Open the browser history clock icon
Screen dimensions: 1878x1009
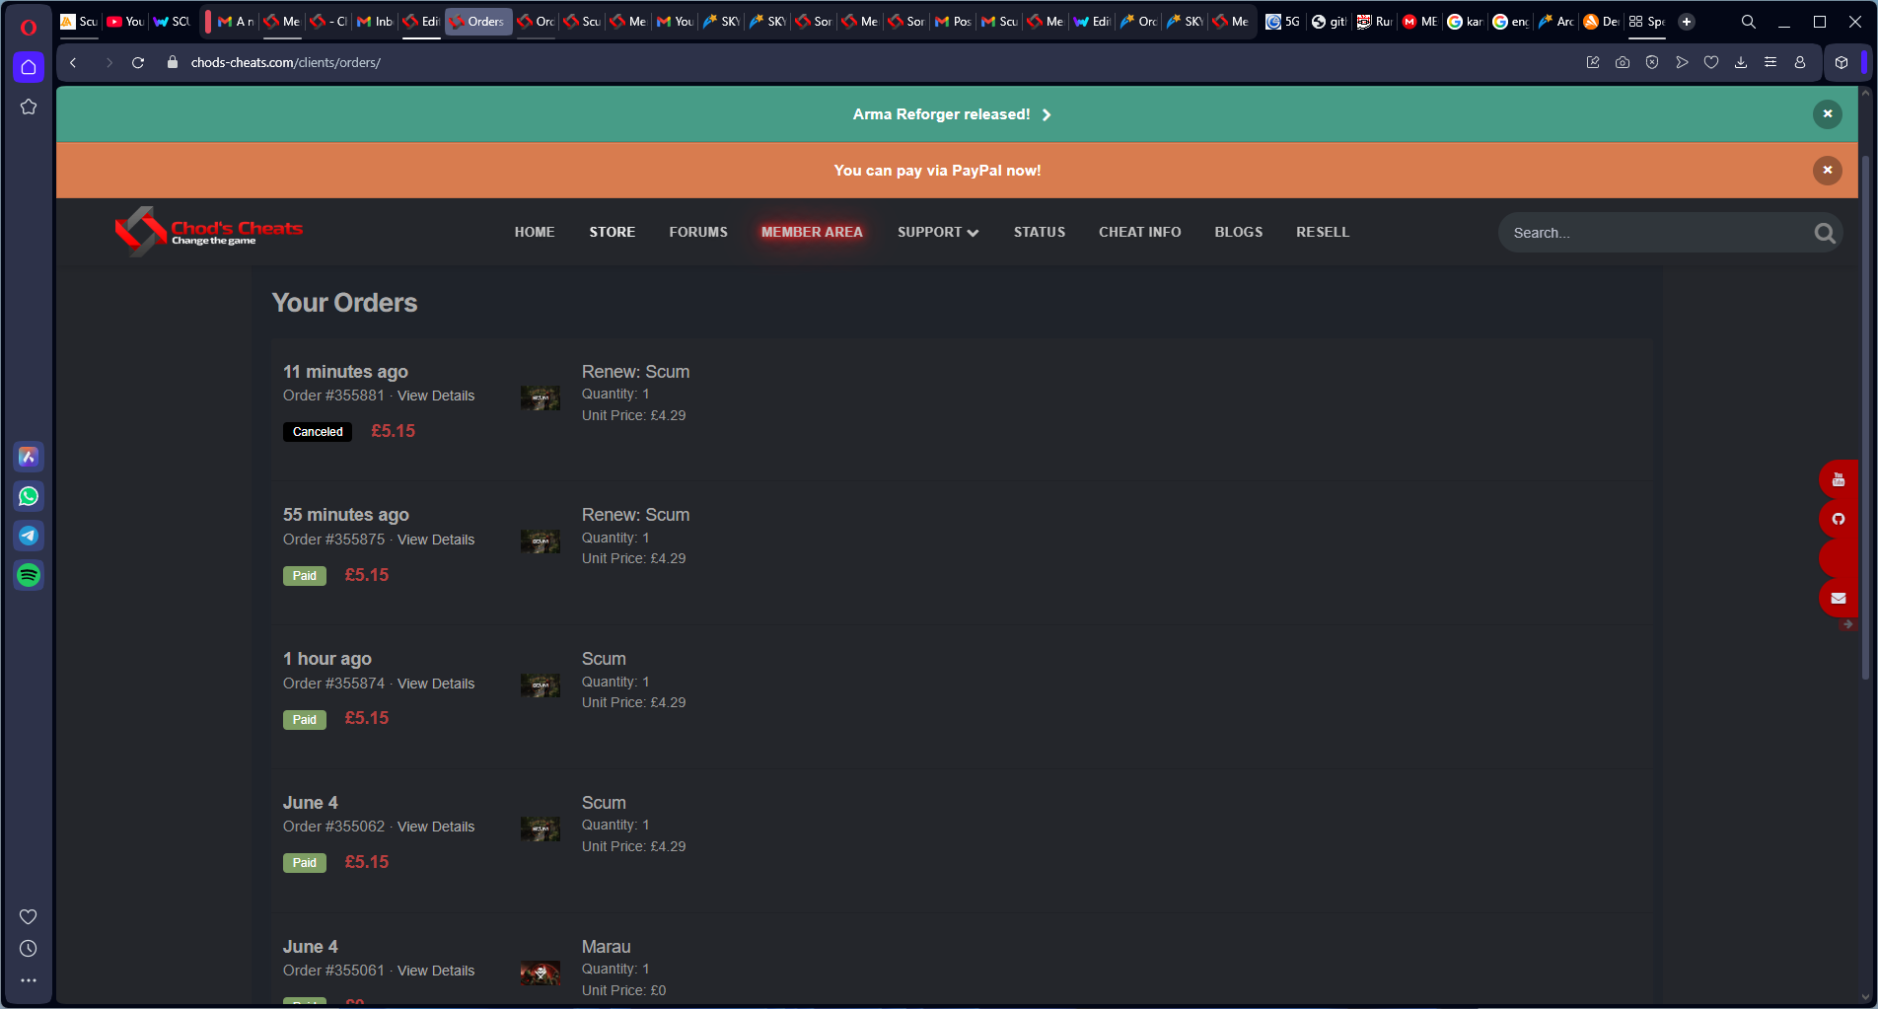click(29, 949)
